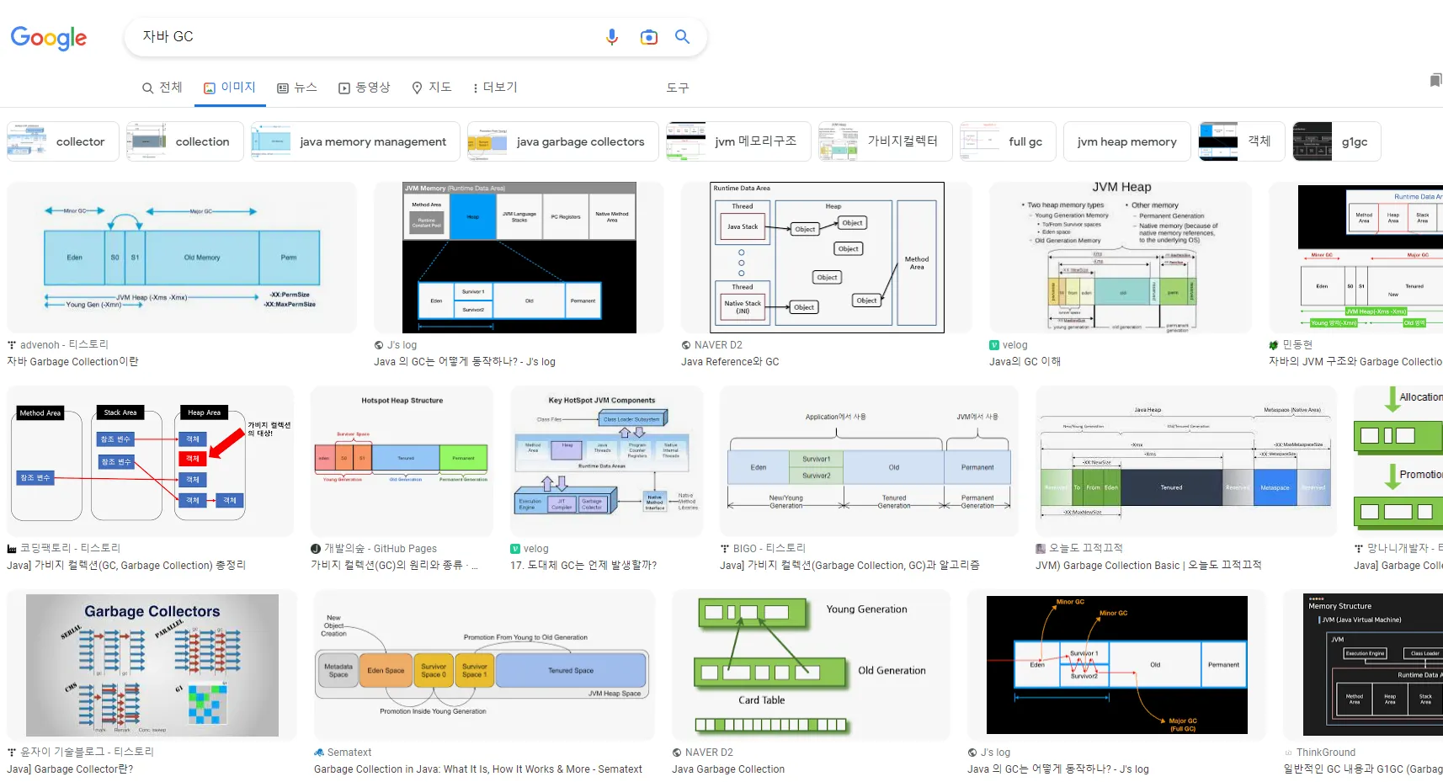1443x782 pixels.
Task: Open the black JVM Memory diagram thumbnail
Action: [519, 258]
